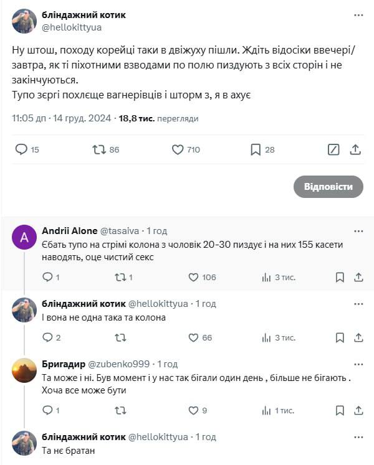Open more options on Andrii Alone's reply

click(358, 232)
